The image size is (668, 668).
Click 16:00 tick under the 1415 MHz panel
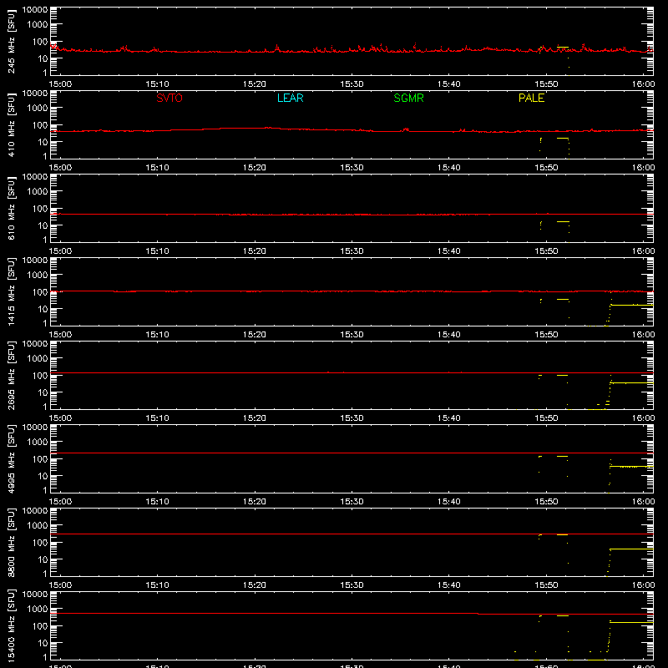click(x=643, y=335)
